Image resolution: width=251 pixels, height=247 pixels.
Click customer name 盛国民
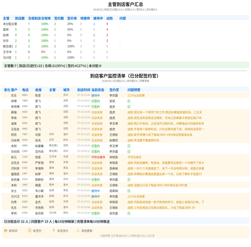tap(15, 174)
